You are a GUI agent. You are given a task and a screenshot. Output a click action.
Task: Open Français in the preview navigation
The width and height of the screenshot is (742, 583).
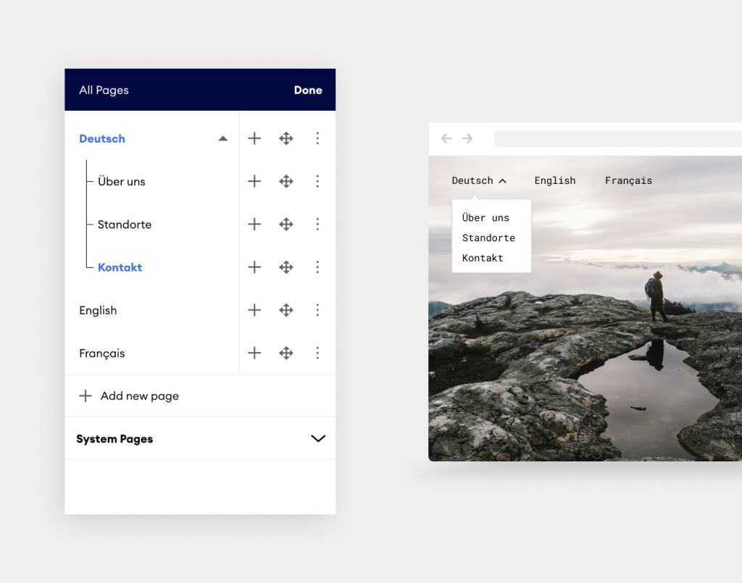click(628, 180)
